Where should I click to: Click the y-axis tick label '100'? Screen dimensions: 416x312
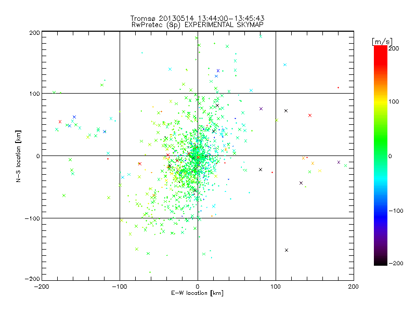(x=34, y=94)
